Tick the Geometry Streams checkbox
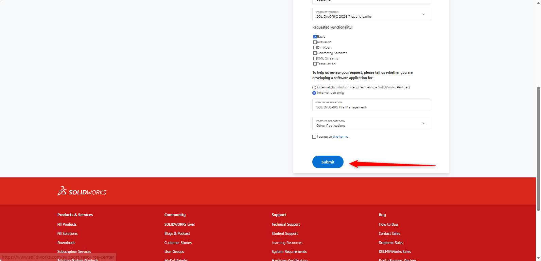The height and width of the screenshot is (261, 541). coord(315,53)
